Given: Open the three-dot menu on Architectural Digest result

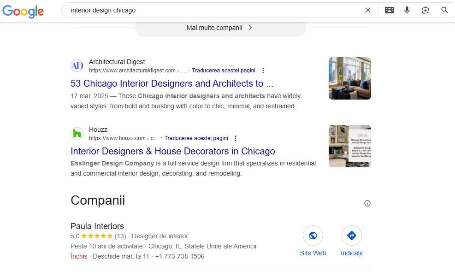Looking at the screenshot, I should (x=263, y=71).
